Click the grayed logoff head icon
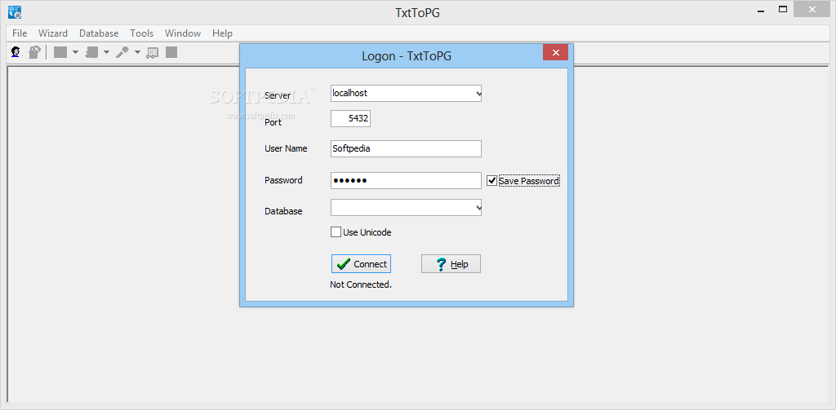The image size is (836, 410). 34,52
